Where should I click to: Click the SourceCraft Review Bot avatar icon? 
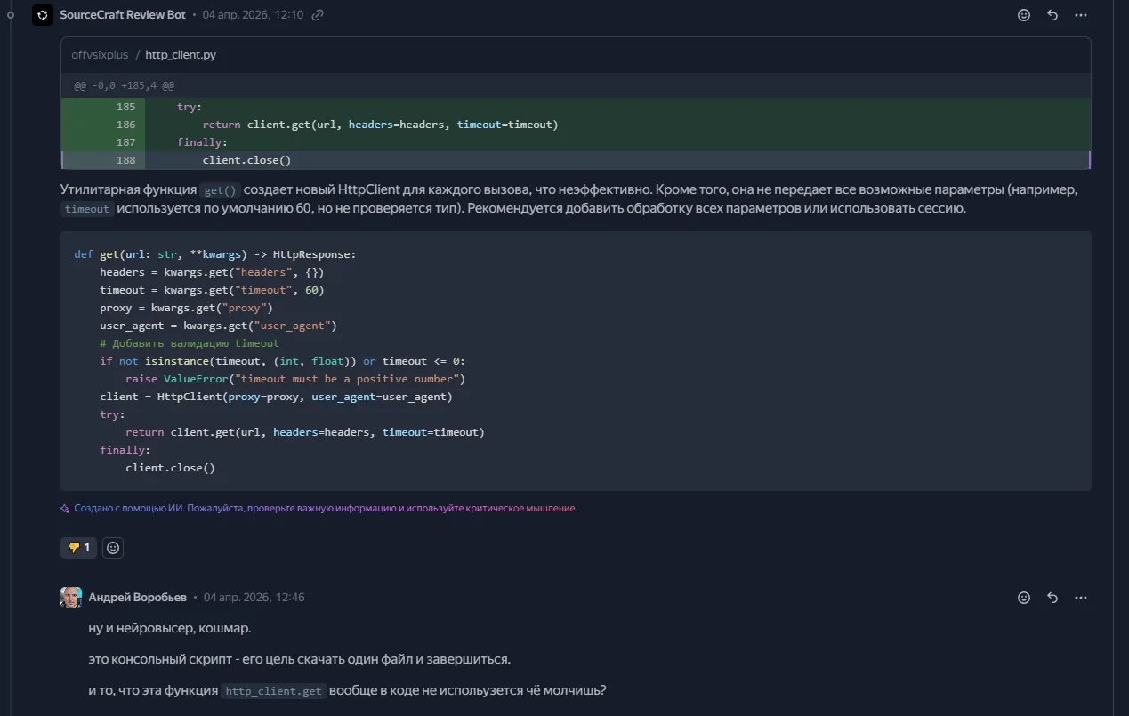tap(43, 15)
